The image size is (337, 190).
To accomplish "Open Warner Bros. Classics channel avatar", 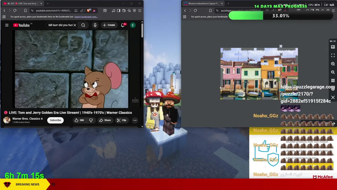I will pyautogui.click(x=7, y=120).
